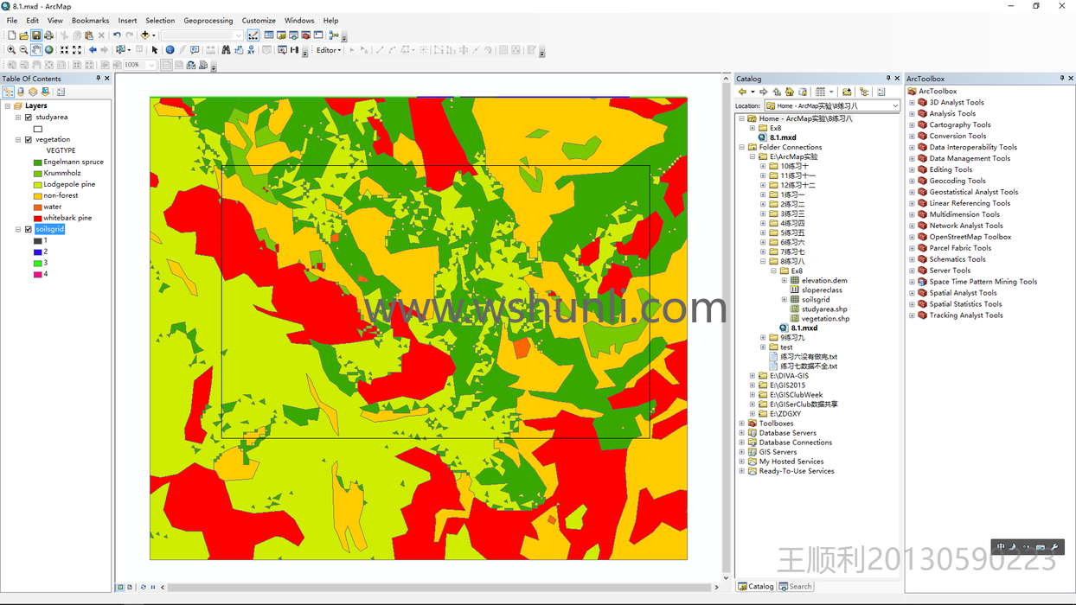Collapse the vegetation layer legend

[x=18, y=140]
